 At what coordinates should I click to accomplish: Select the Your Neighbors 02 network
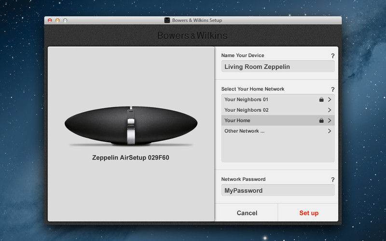click(x=278, y=110)
